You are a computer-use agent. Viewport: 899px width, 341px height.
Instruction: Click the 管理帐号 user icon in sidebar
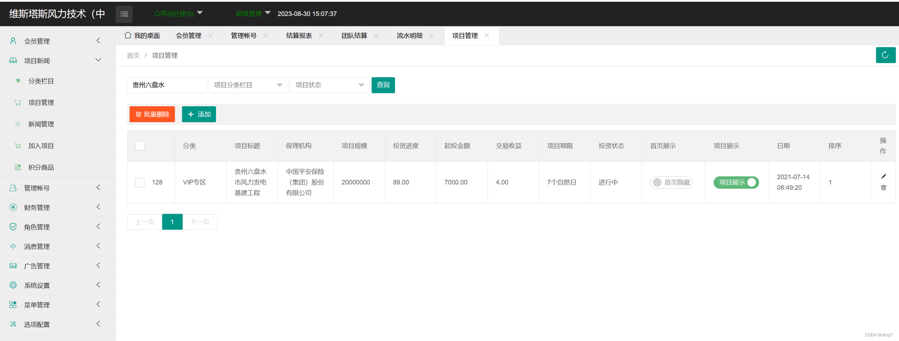point(13,188)
